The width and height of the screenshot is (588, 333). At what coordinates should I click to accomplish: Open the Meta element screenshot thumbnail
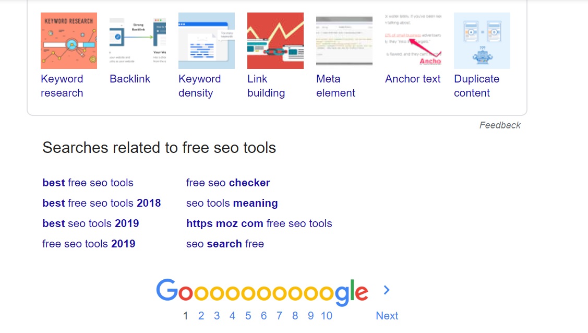click(x=344, y=41)
